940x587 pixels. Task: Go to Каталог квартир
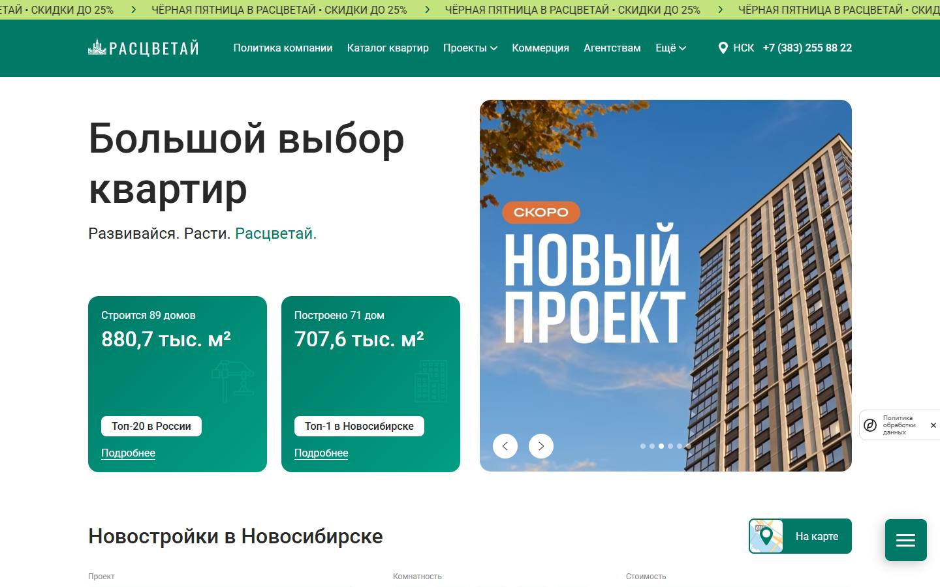tap(388, 48)
